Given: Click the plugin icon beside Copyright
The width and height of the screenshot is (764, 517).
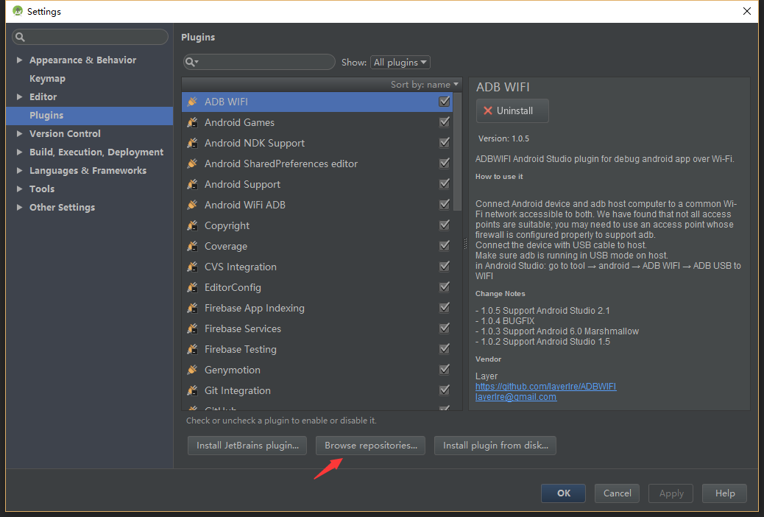Looking at the screenshot, I should pos(192,225).
